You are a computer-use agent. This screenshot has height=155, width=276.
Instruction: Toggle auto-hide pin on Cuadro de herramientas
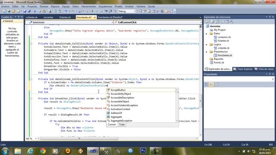[19, 17]
